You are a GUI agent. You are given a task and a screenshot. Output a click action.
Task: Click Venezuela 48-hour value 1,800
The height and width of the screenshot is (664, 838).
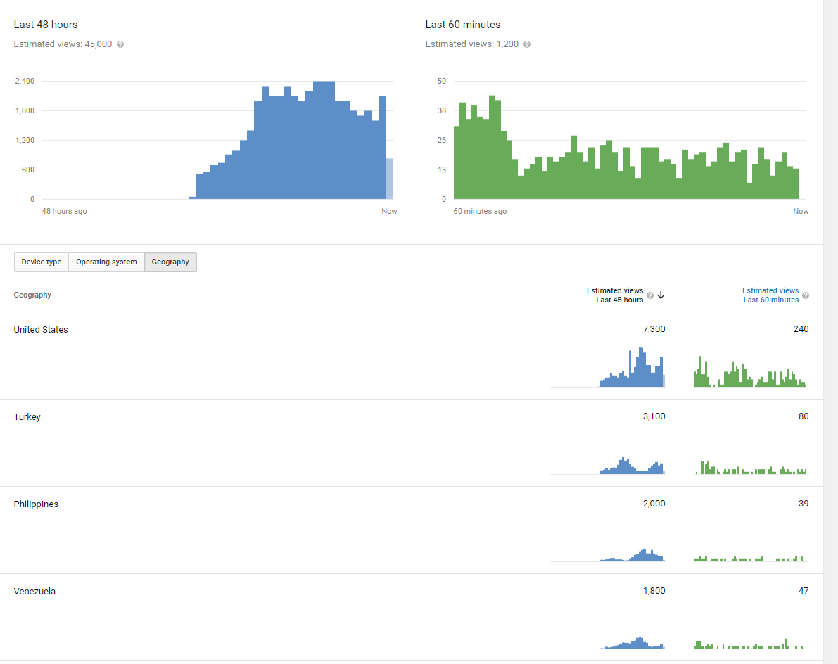[654, 591]
